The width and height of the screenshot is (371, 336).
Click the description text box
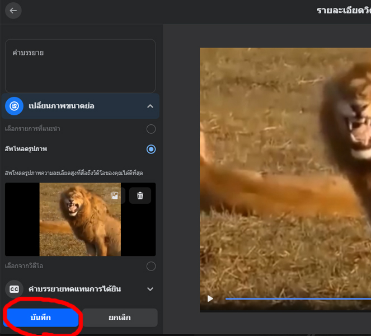tap(80, 66)
